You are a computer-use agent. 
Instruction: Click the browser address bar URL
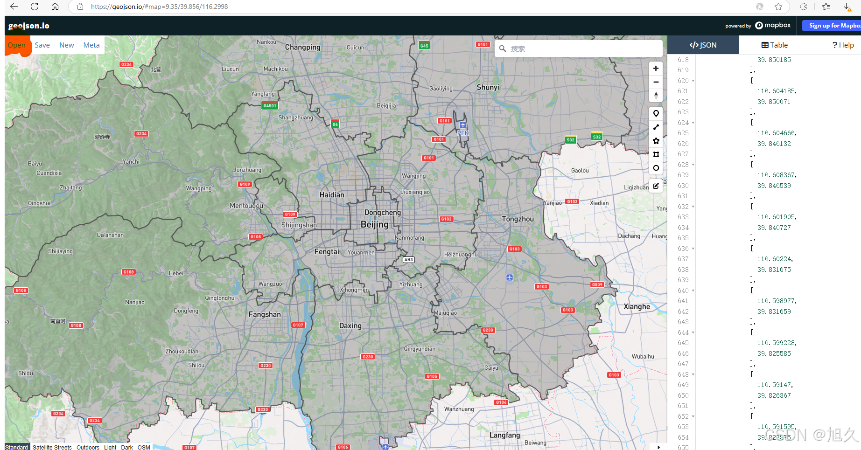click(159, 7)
